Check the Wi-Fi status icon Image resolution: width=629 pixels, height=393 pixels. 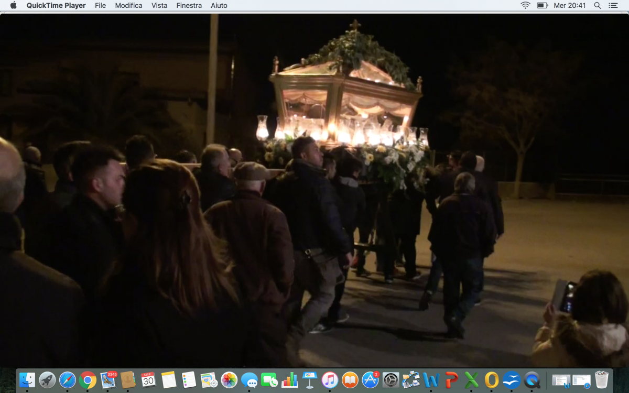pos(525,5)
